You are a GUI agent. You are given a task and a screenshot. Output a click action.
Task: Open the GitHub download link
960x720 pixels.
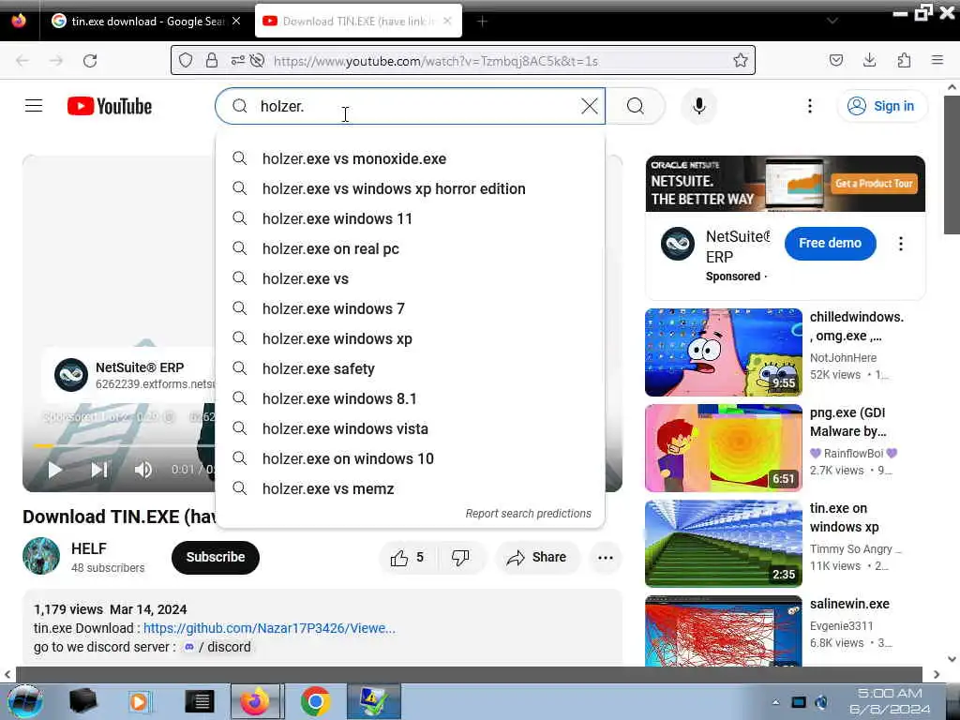point(269,628)
